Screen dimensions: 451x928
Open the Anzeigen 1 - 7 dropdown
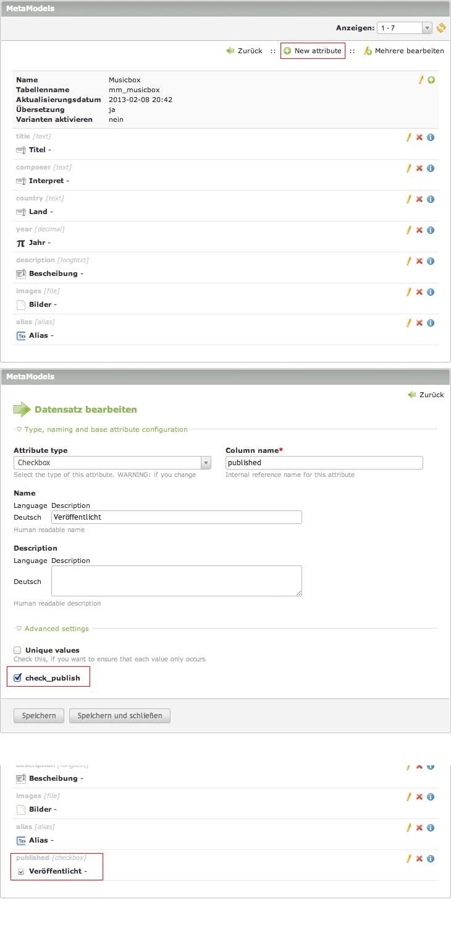click(x=405, y=28)
